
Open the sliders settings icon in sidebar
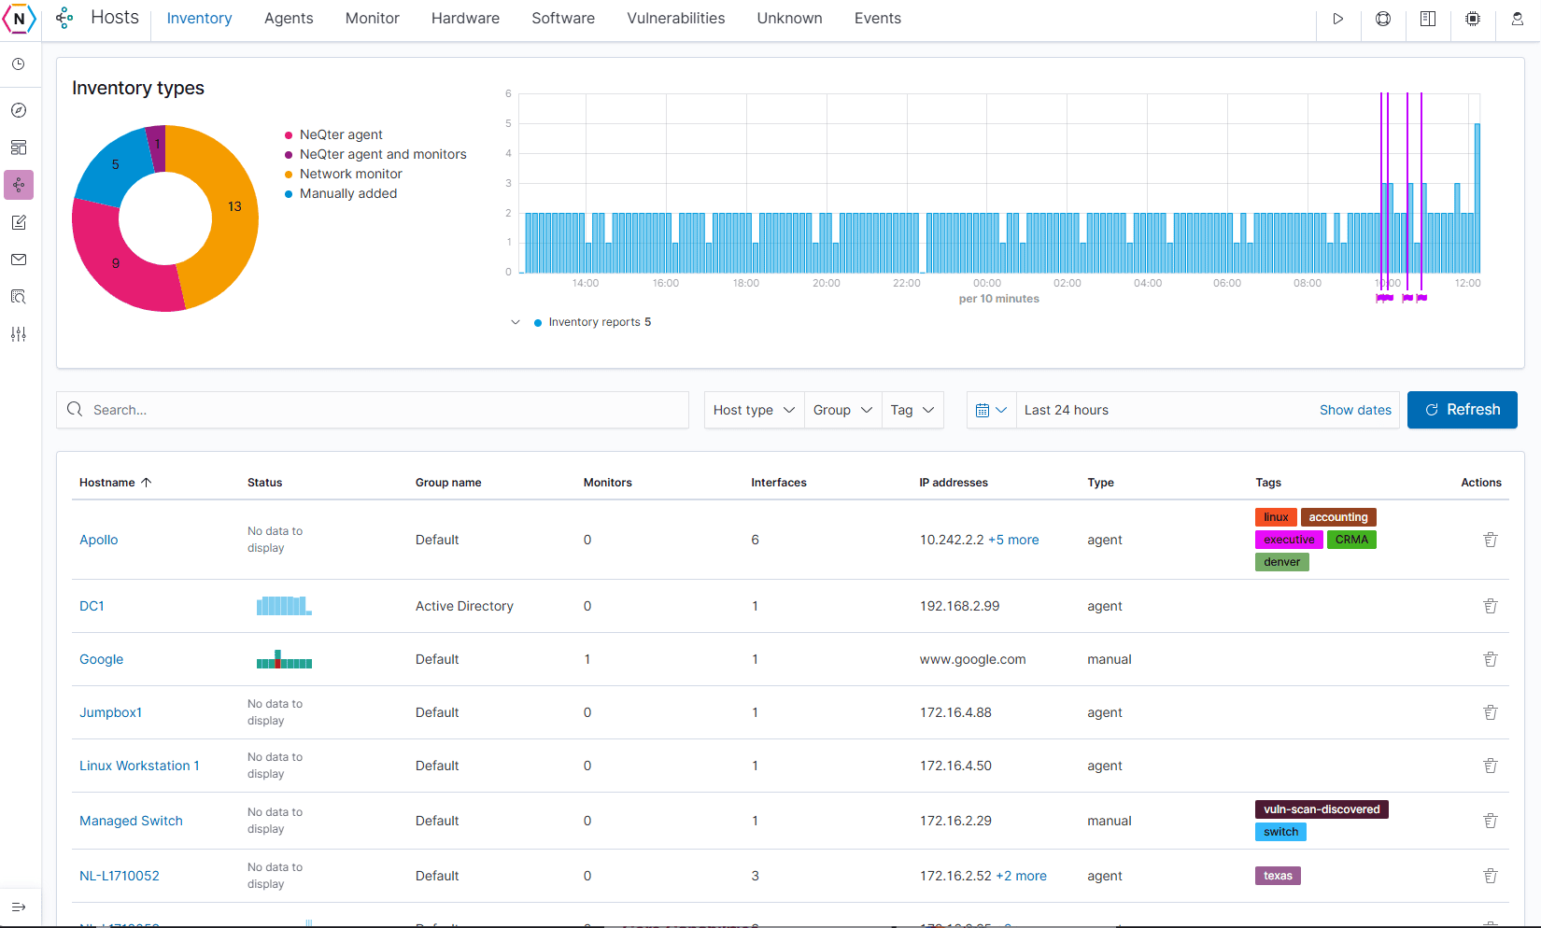(x=19, y=334)
